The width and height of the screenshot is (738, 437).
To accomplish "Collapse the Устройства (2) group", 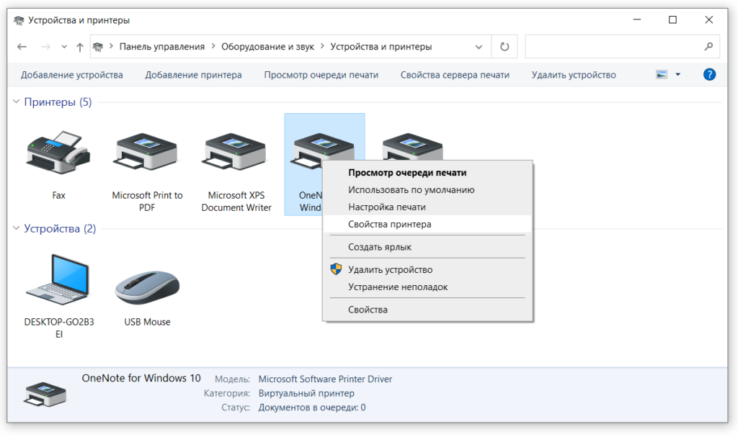I will 17,229.
